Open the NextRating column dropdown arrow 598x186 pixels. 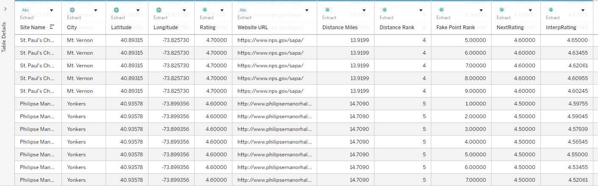(530, 10)
